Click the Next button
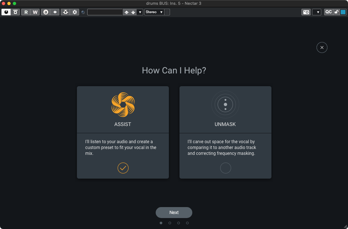Viewport: 348px width, 229px height. [174, 213]
